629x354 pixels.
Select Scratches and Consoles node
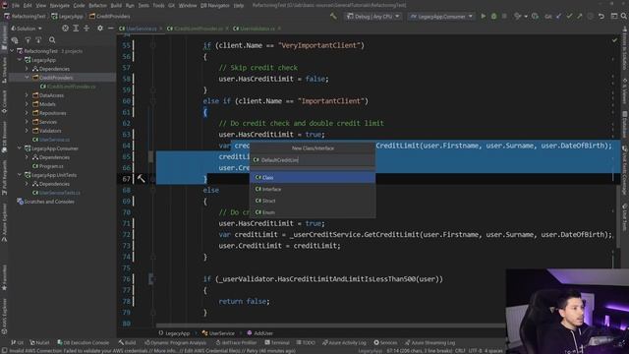45,202
